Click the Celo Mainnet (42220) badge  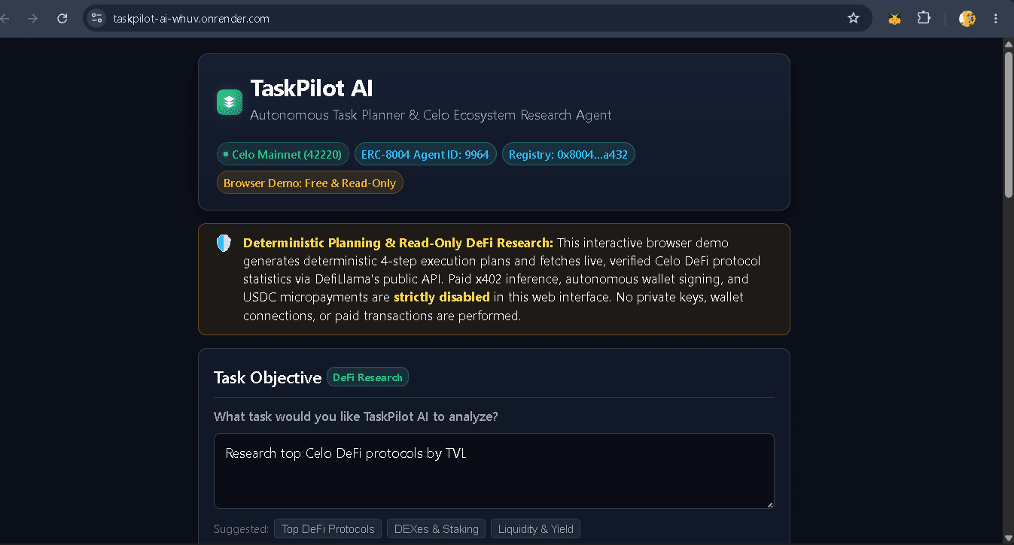point(283,154)
